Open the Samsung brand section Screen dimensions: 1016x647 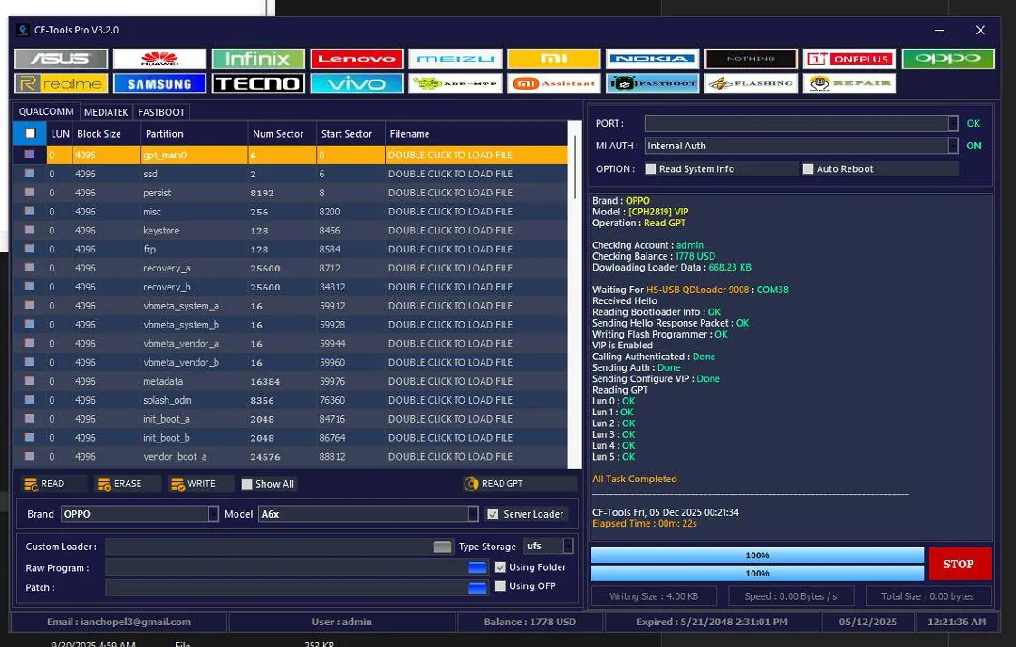[159, 83]
